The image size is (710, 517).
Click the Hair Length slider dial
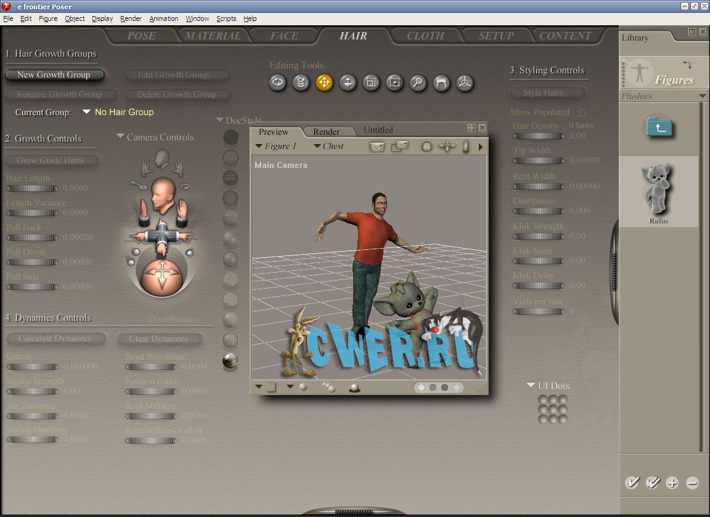[31, 188]
